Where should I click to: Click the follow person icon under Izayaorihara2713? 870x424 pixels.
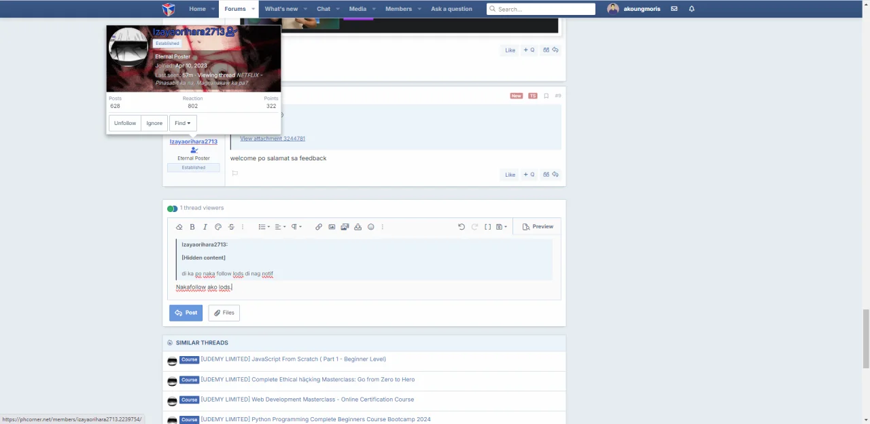pos(194,150)
